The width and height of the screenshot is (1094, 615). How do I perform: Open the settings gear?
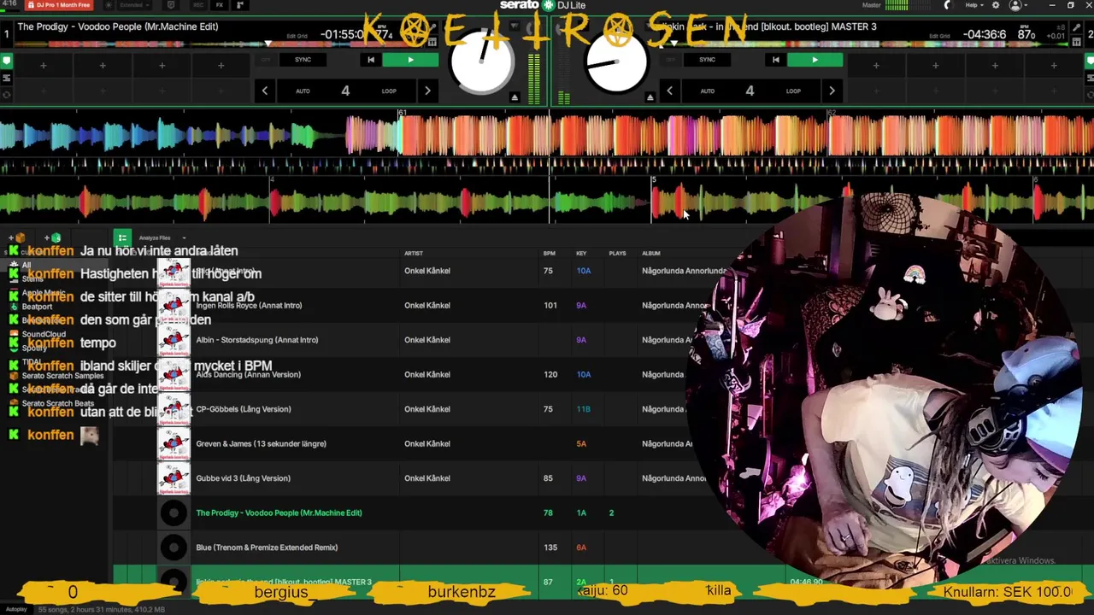(995, 5)
